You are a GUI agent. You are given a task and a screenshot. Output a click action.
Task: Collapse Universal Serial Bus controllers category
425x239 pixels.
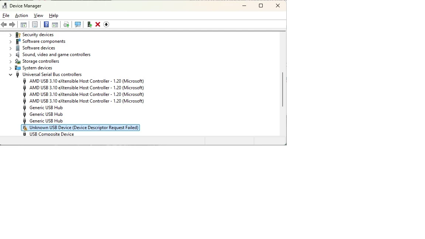pyautogui.click(x=11, y=75)
